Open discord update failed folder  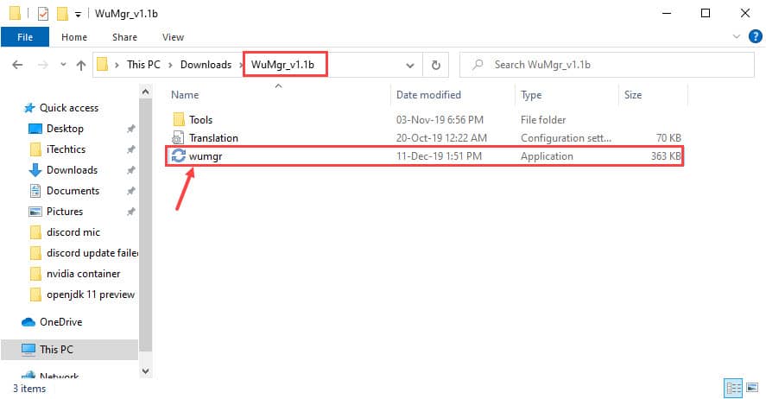coord(92,253)
